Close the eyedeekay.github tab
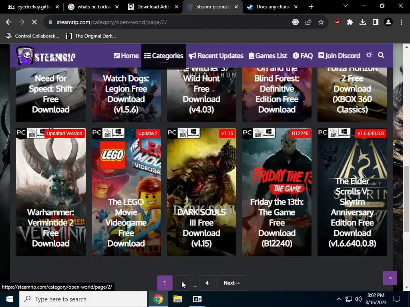This screenshot has width=410, height=307. (x=57, y=7)
